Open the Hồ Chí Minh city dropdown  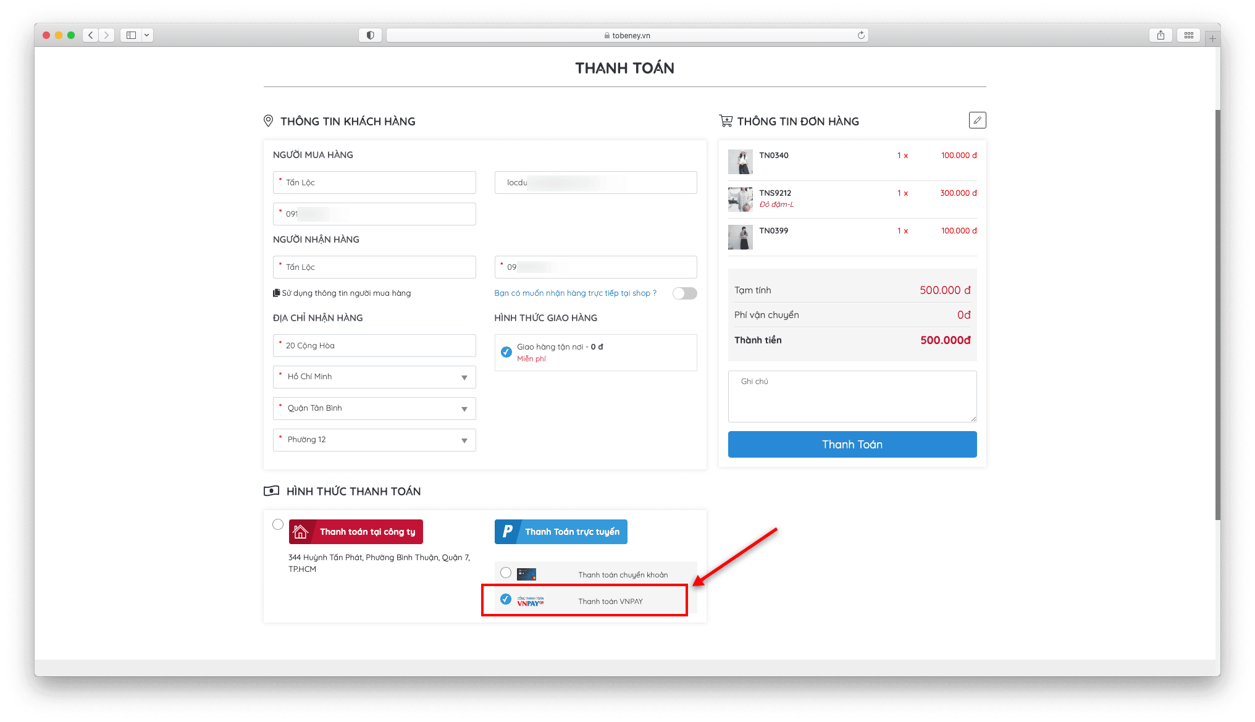pyautogui.click(x=374, y=377)
